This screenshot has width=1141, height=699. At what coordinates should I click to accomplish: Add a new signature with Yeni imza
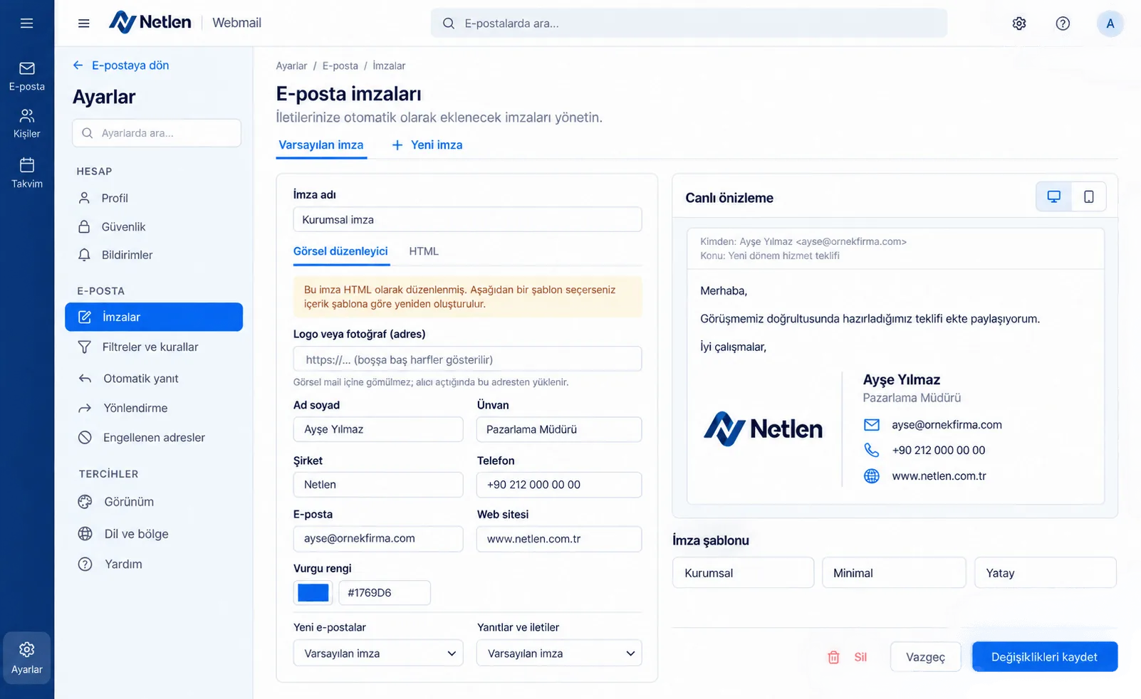[427, 145]
